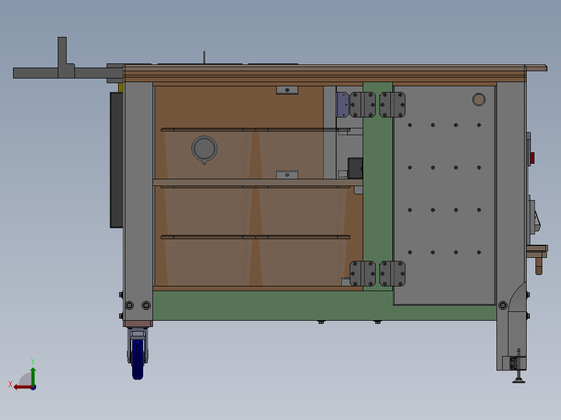This screenshot has width=561, height=420.
Task: Select the horizontal fence rail extending left
Action: click(x=68, y=73)
